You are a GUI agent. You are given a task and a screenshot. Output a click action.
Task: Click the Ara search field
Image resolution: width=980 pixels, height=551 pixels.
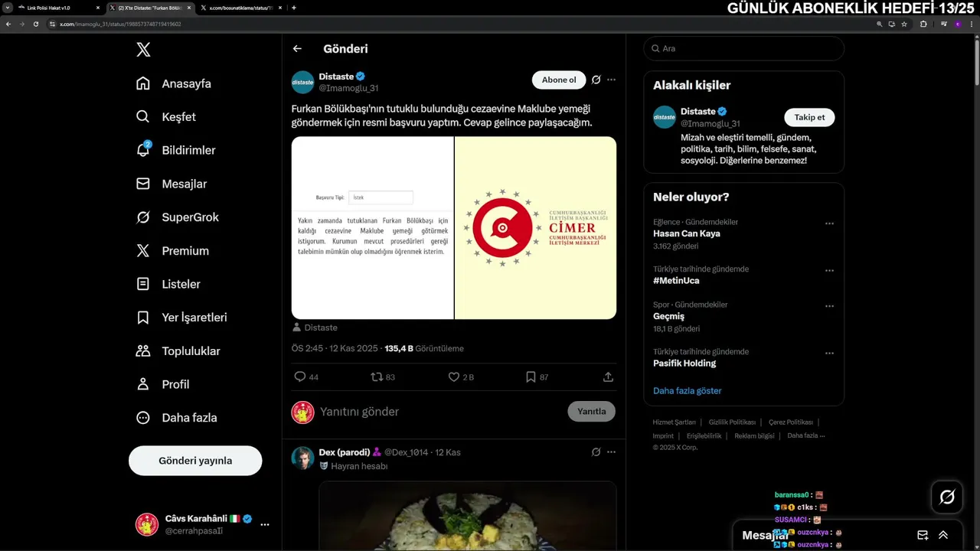click(743, 48)
